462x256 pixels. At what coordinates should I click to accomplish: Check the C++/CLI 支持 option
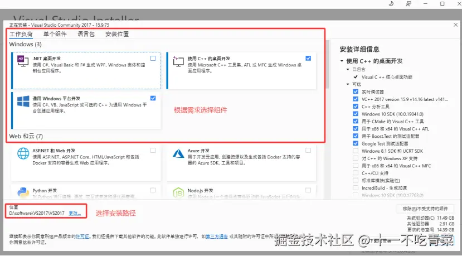click(x=356, y=173)
